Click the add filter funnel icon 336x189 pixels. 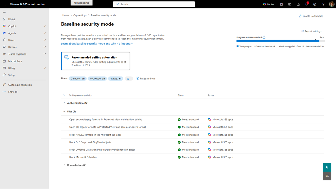[x=128, y=79]
